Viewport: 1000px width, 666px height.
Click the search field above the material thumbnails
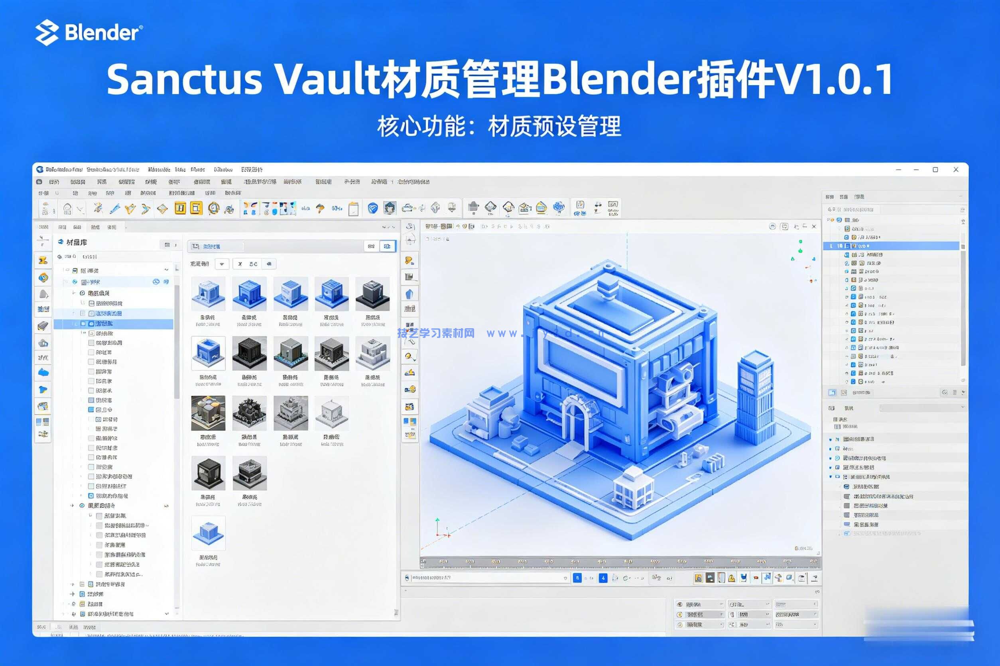click(x=217, y=246)
